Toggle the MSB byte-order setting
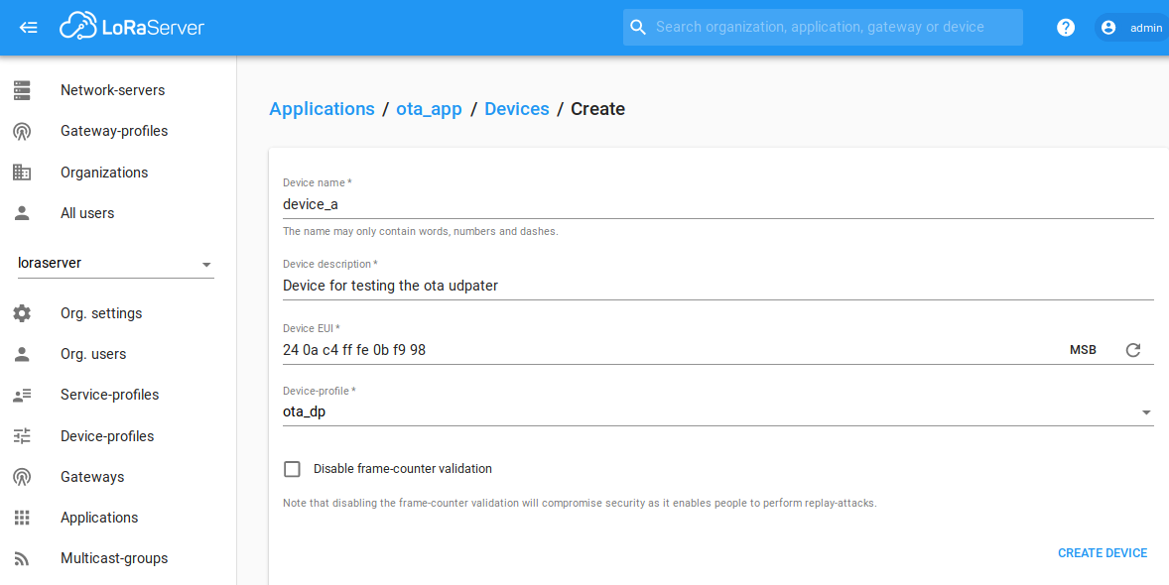Screen dimensions: 1169x585 [x=1084, y=349]
